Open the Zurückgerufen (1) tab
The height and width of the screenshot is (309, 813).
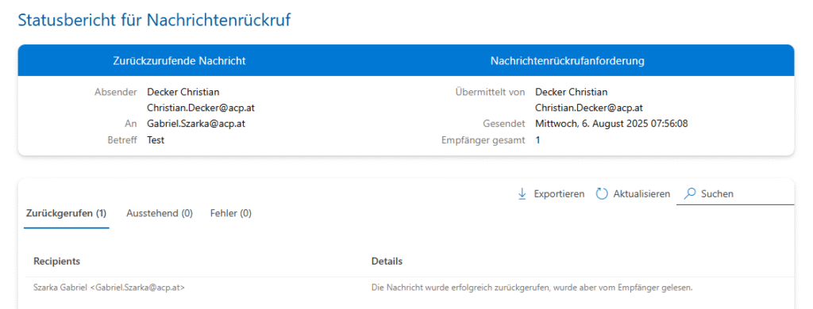67,213
